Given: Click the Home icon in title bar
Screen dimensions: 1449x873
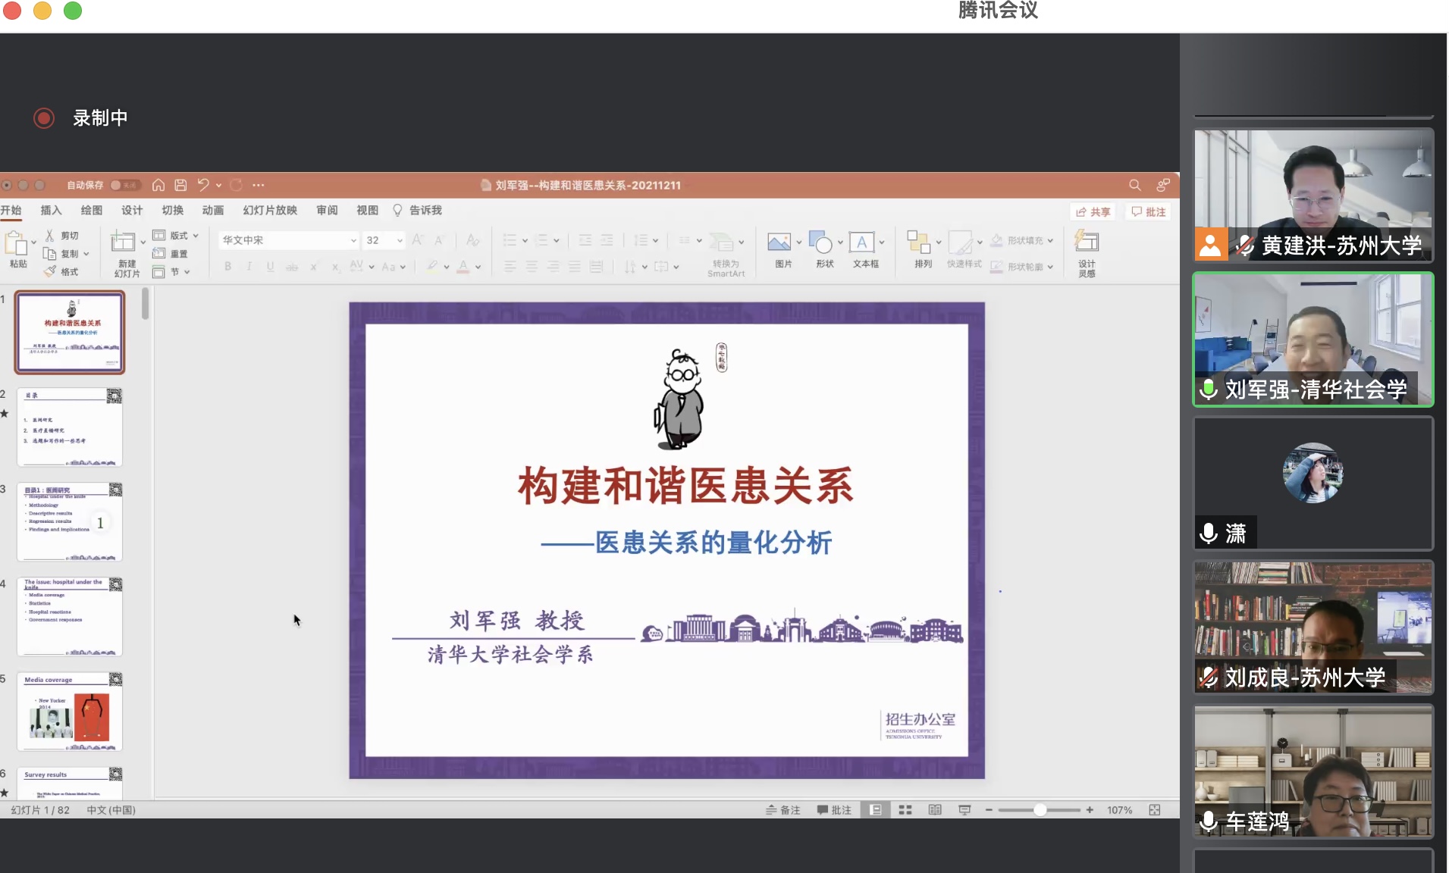Looking at the screenshot, I should coord(158,185).
